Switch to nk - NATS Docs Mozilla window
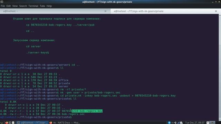 65,123
